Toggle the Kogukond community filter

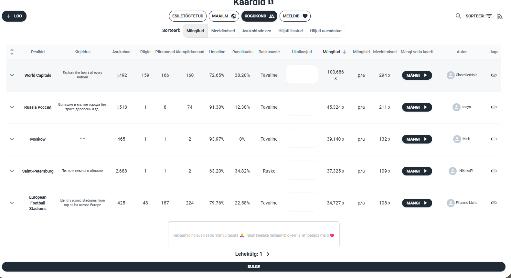[259, 16]
